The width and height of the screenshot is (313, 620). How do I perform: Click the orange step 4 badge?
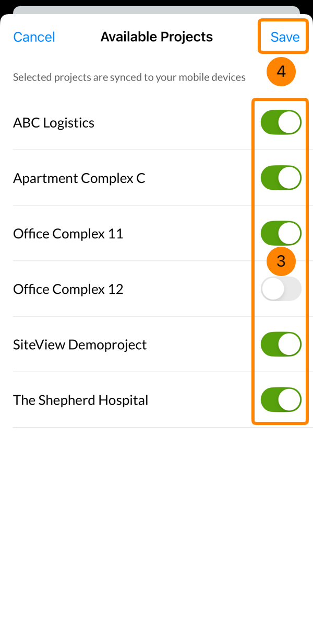281,72
